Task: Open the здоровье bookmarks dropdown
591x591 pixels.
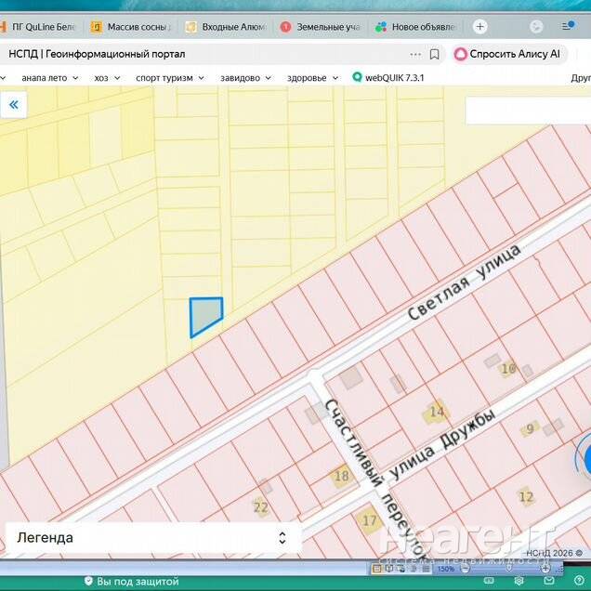Action: (312, 78)
